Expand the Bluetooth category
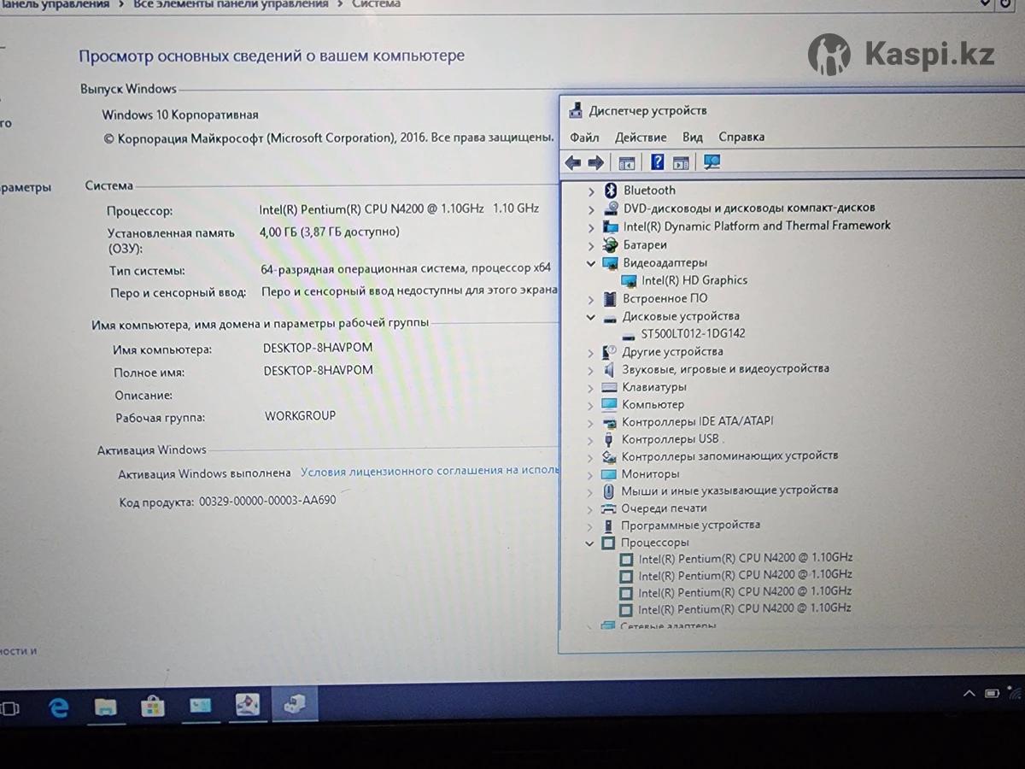Image resolution: width=1025 pixels, height=769 pixels. coord(591,191)
